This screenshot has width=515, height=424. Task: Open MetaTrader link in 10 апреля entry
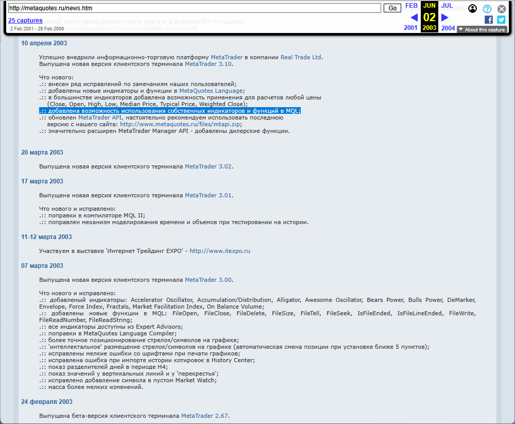click(x=227, y=57)
